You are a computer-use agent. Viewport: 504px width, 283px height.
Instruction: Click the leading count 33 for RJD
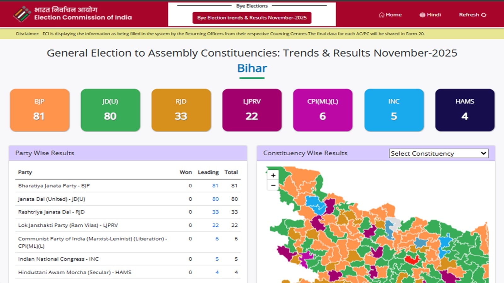tap(215, 212)
